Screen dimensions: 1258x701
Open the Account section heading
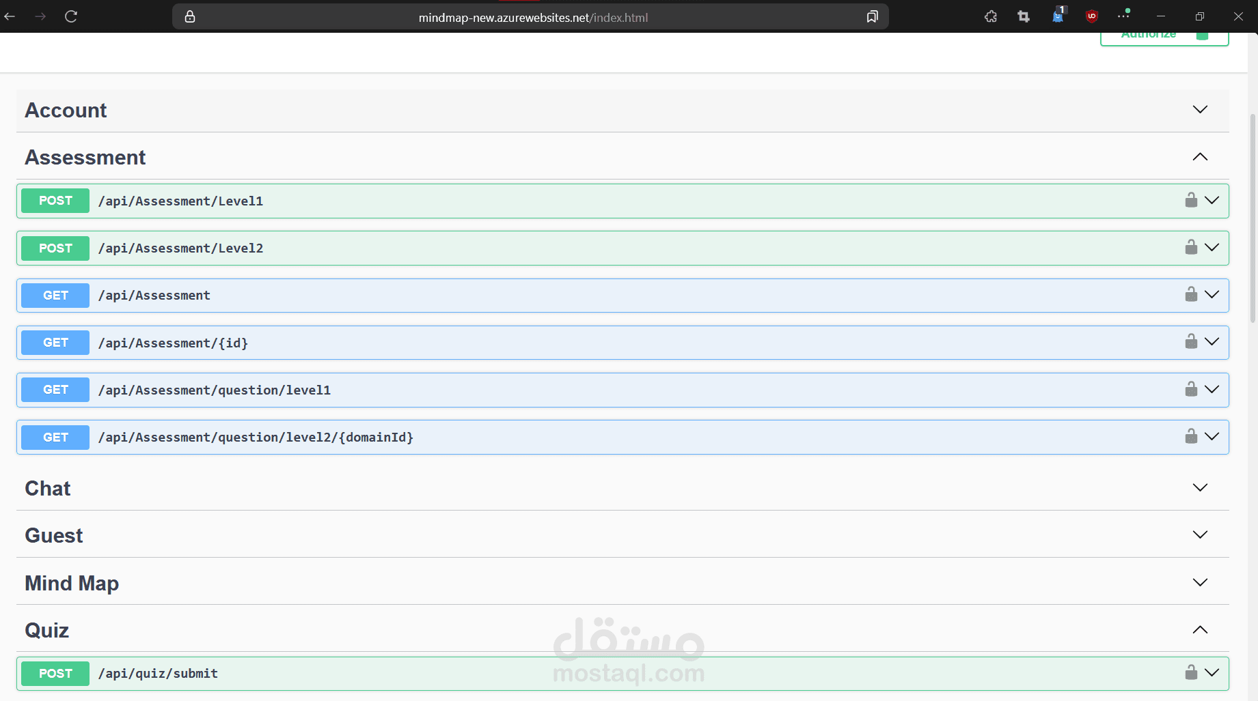[66, 110]
